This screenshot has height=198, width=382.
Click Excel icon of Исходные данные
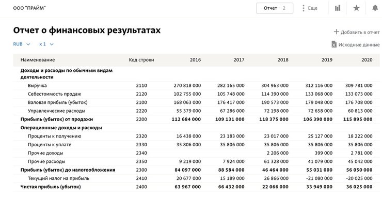334,44
